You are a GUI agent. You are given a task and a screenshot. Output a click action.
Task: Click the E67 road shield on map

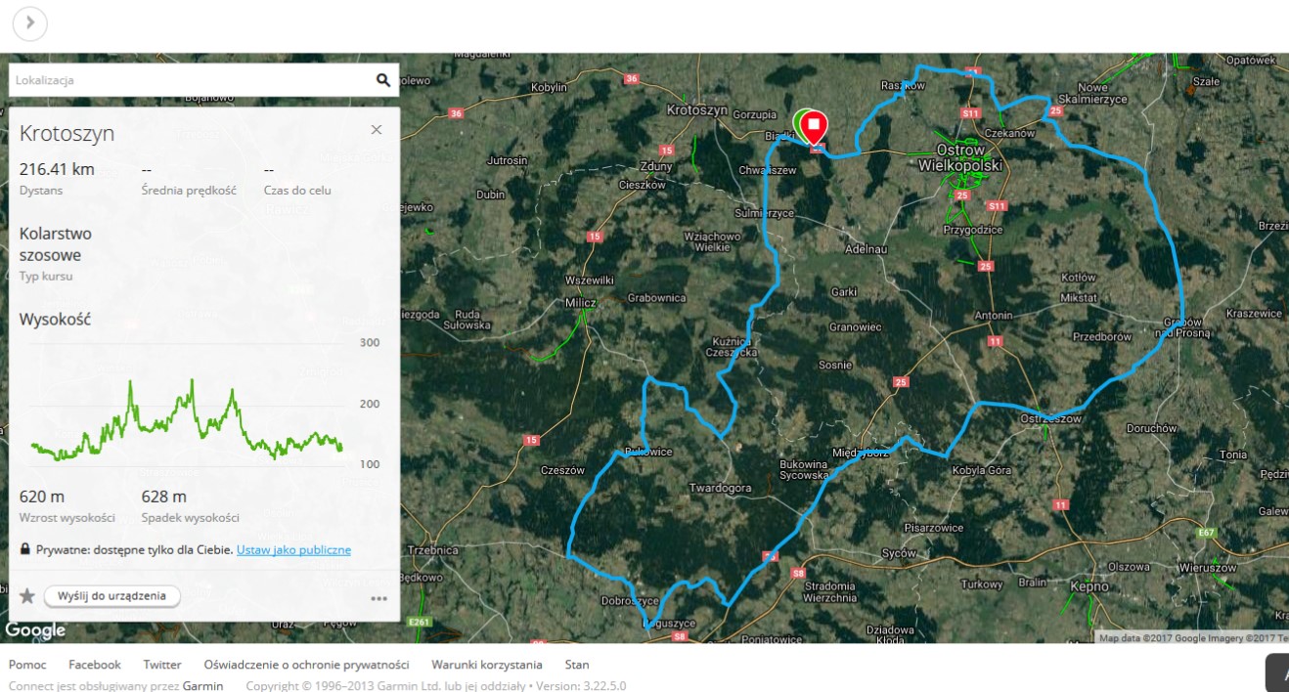click(1206, 533)
